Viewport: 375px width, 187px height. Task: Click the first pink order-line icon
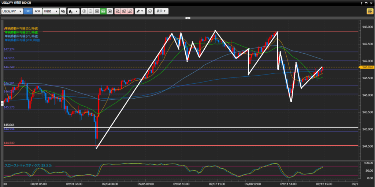tap(118, 11)
